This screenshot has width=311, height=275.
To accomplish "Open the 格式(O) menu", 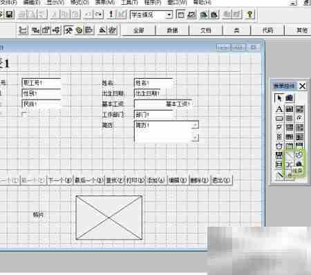I will [x=79, y=3].
